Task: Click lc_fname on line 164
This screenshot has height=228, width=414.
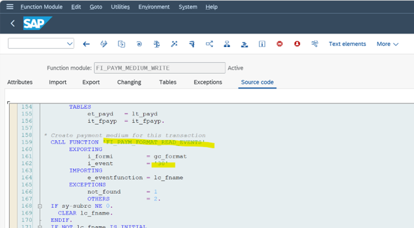Action: coord(168,178)
